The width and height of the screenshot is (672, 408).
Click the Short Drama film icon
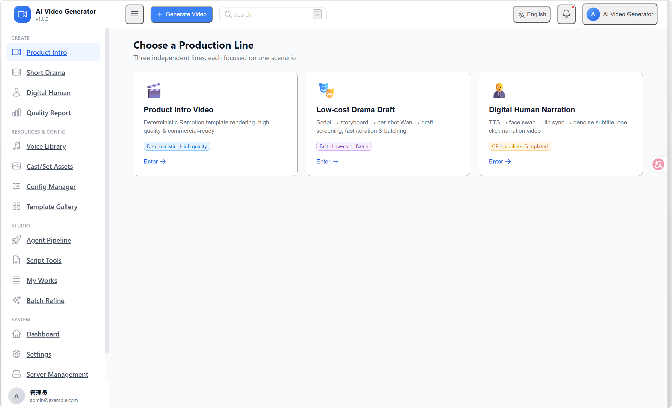16,72
